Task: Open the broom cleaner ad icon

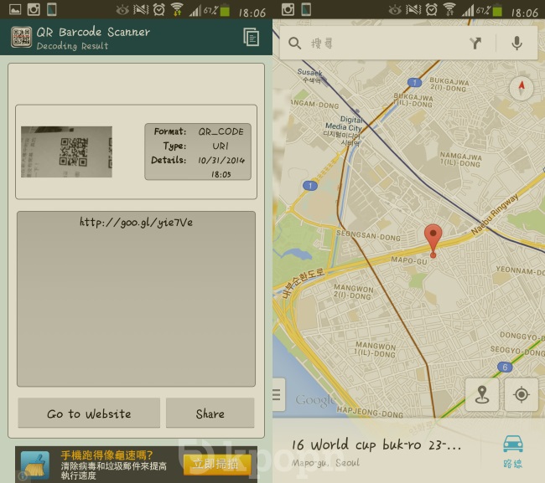Action: tap(34, 465)
